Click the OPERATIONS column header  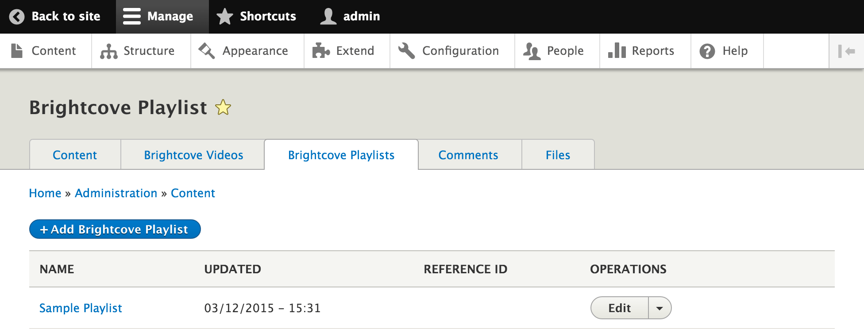click(x=628, y=269)
